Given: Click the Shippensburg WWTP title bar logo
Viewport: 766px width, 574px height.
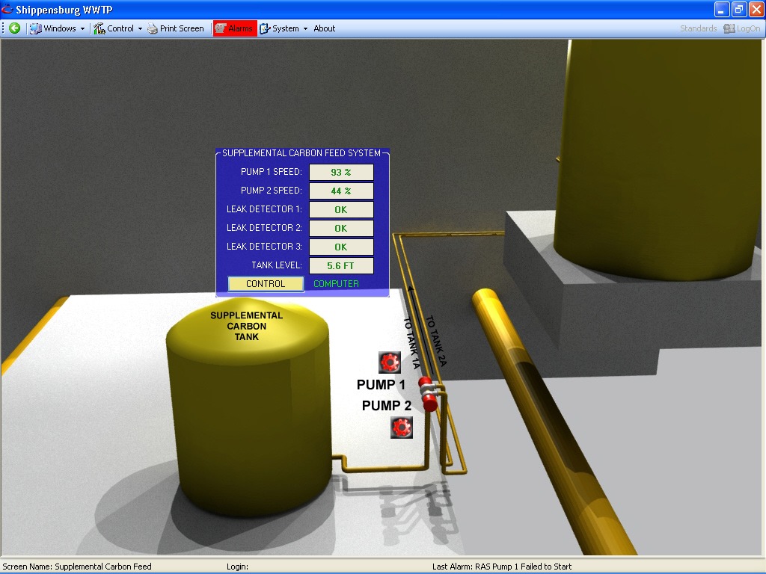Looking at the screenshot, I should 7,9.
